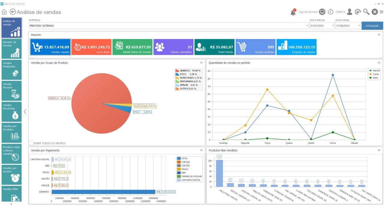Open DATA INICIAL date picker arrow
This screenshot has height=206, width=384.
pyautogui.click(x=333, y=26)
